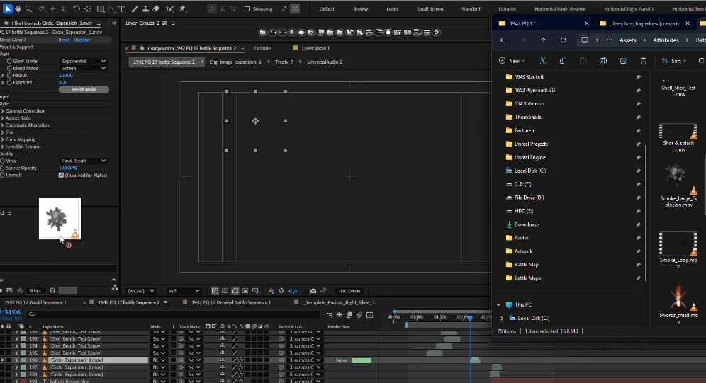
Task: Select the Zoom magnifier tool
Action: (29, 8)
